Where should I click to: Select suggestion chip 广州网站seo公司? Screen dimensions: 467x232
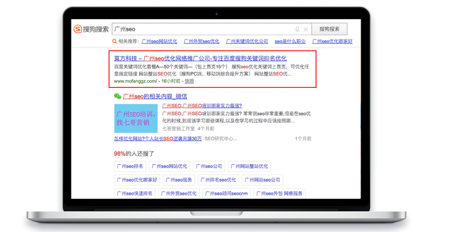click(262, 180)
